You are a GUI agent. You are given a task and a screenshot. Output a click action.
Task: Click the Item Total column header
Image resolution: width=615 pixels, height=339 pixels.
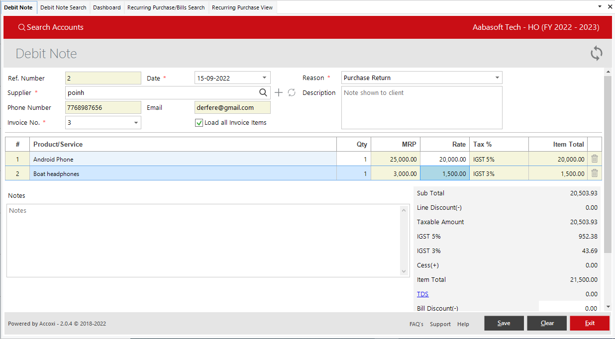click(x=558, y=144)
